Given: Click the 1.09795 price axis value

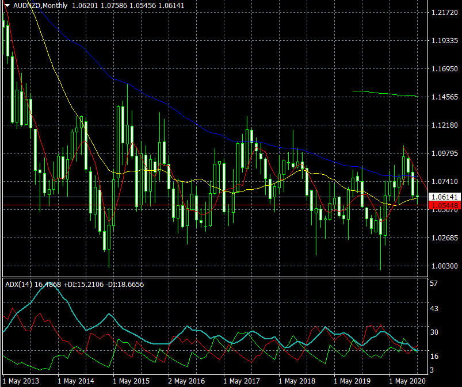Looking at the screenshot, I should 445,153.
